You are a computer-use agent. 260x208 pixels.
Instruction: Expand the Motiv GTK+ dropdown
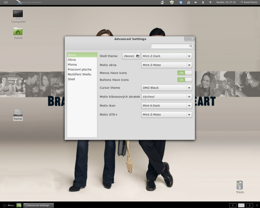166,114
